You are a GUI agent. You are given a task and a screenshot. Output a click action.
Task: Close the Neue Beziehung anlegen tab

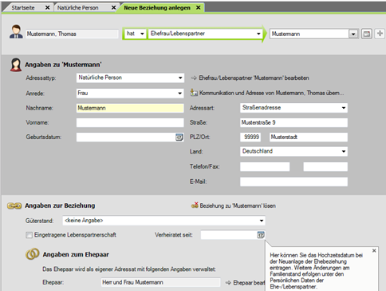(x=199, y=7)
